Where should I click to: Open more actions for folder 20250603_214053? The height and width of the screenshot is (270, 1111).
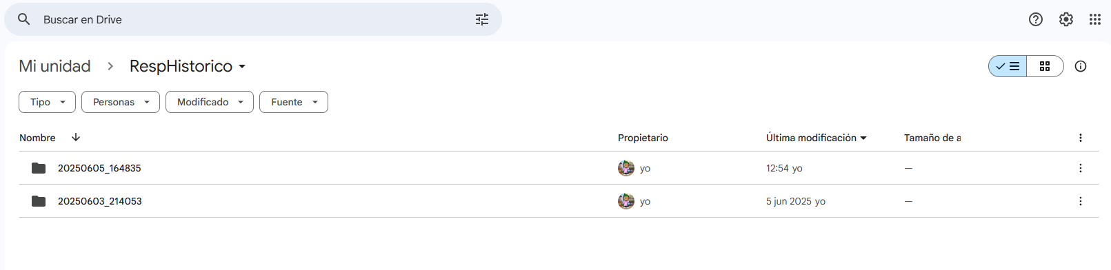click(x=1081, y=201)
